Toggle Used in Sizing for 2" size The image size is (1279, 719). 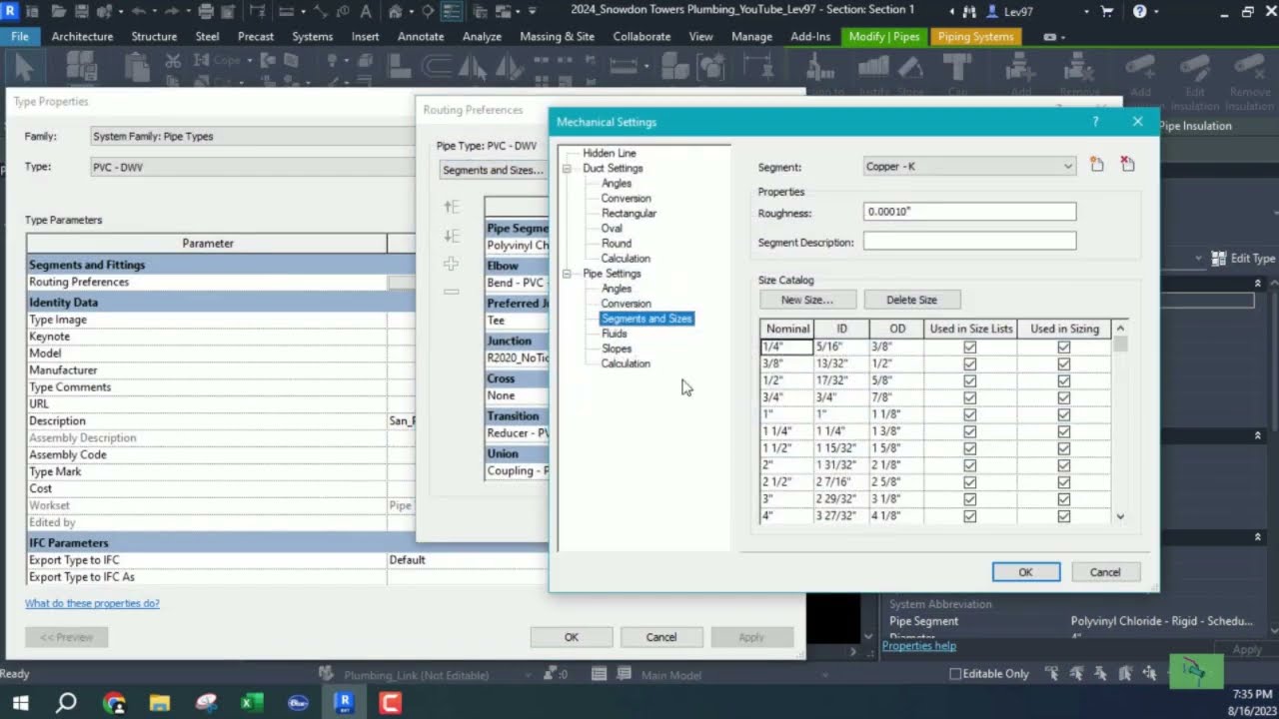click(1063, 465)
